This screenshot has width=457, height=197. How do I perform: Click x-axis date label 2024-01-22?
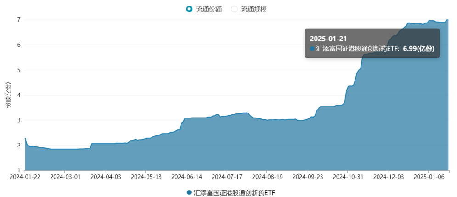point(25,177)
